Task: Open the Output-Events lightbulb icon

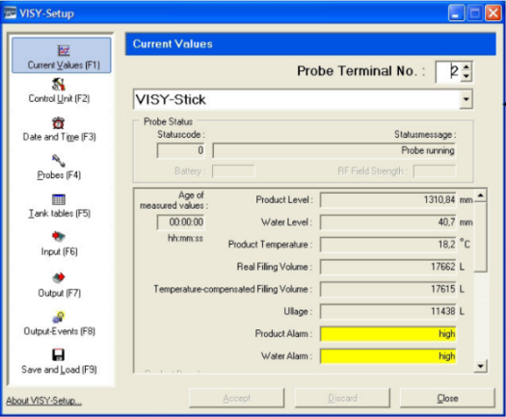Action: (x=59, y=317)
